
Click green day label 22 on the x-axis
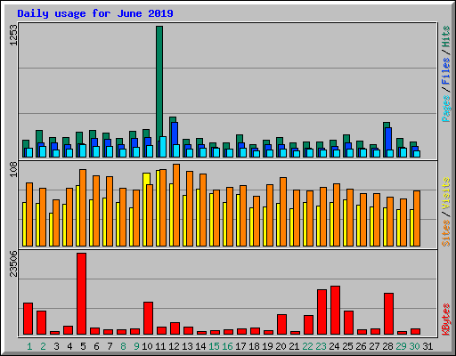coord(307,346)
